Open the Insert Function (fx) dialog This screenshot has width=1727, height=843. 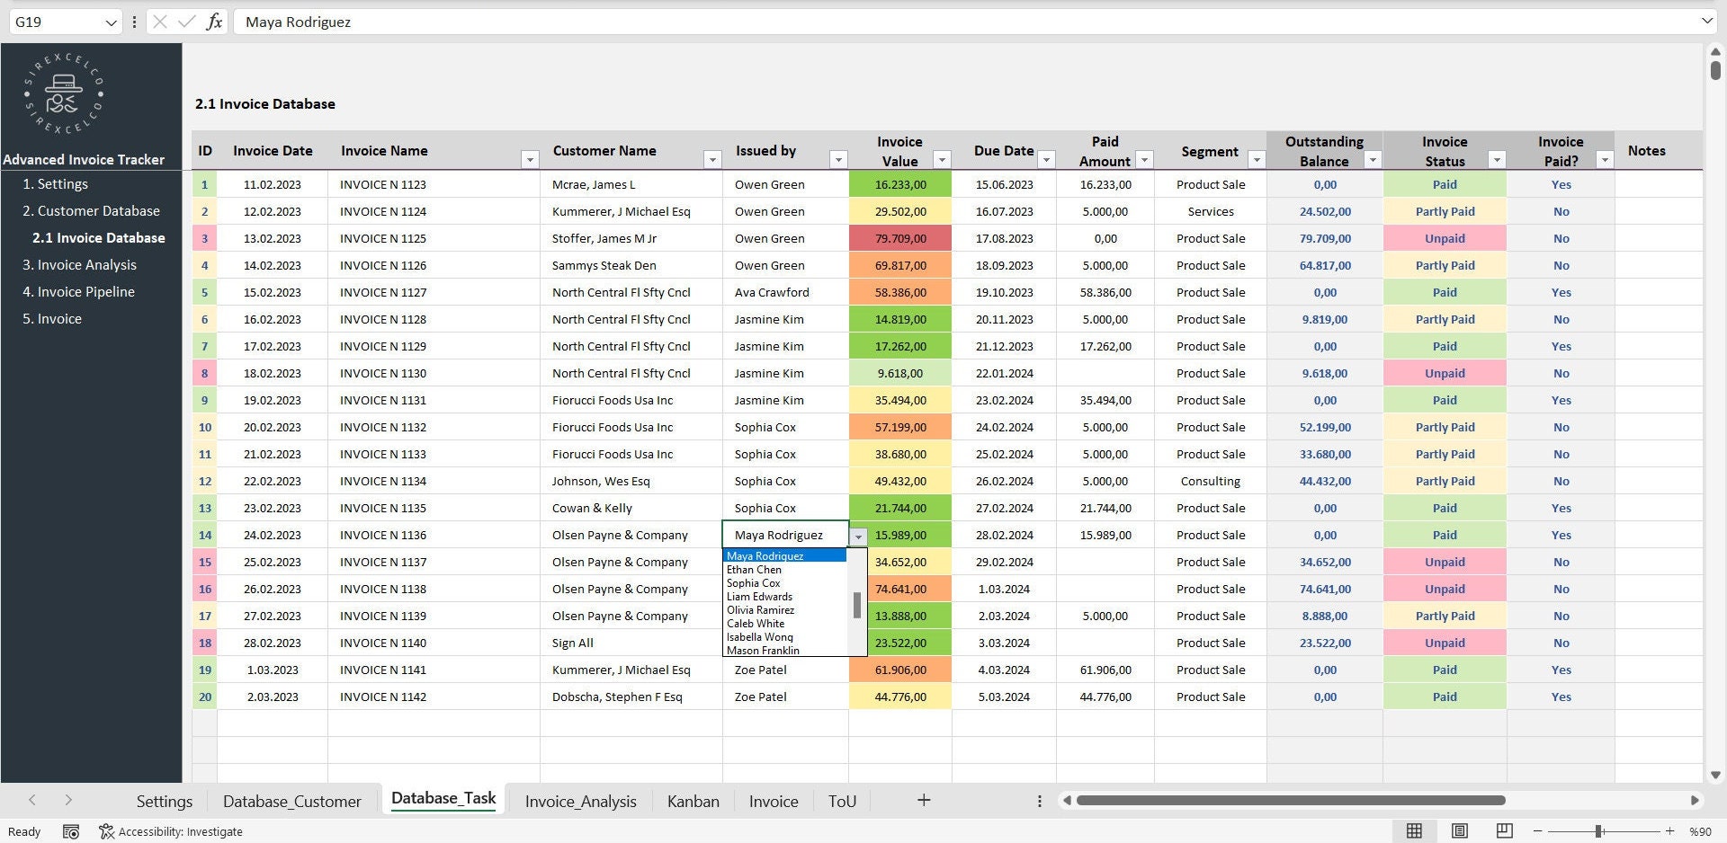pos(214,22)
